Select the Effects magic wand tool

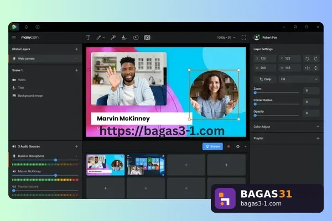point(113,38)
